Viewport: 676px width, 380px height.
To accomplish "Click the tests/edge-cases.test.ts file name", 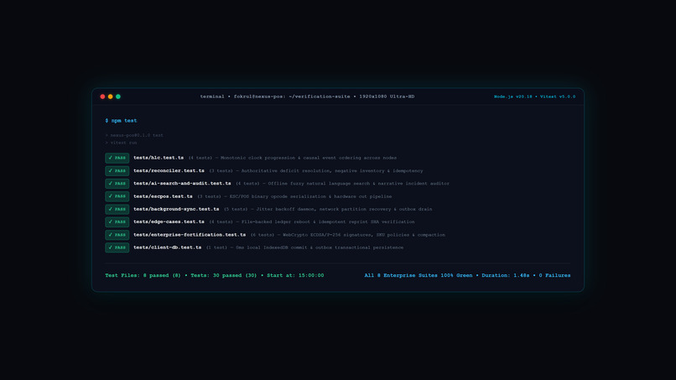I will pos(169,221).
